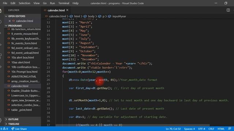Screen dimensions: 234x131
Task: Open selection_combo_box file
Action: [x=26, y=105]
